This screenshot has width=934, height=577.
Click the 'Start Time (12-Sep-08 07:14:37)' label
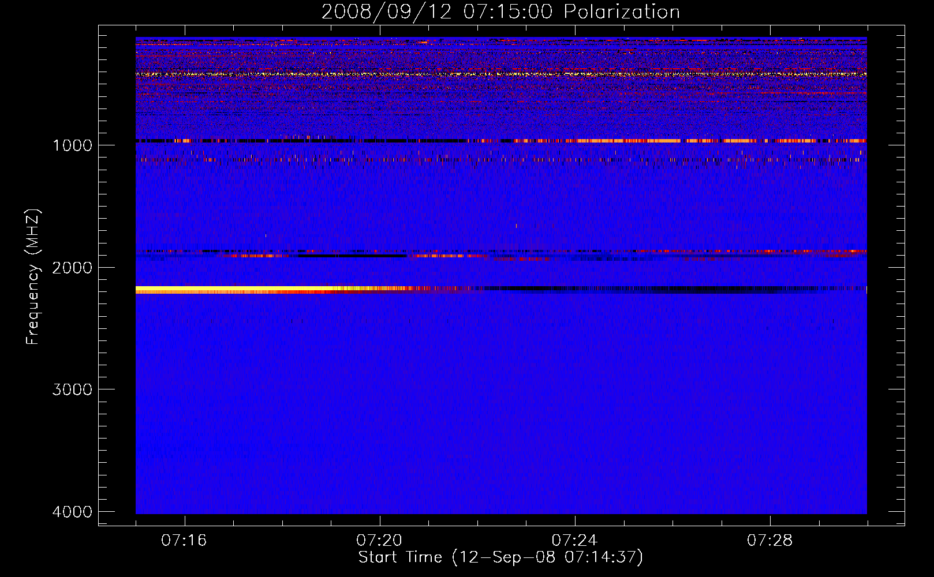pyautogui.click(x=500, y=557)
